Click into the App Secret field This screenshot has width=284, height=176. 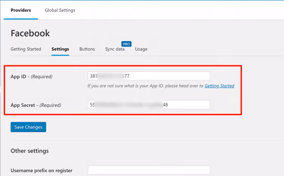click(149, 105)
